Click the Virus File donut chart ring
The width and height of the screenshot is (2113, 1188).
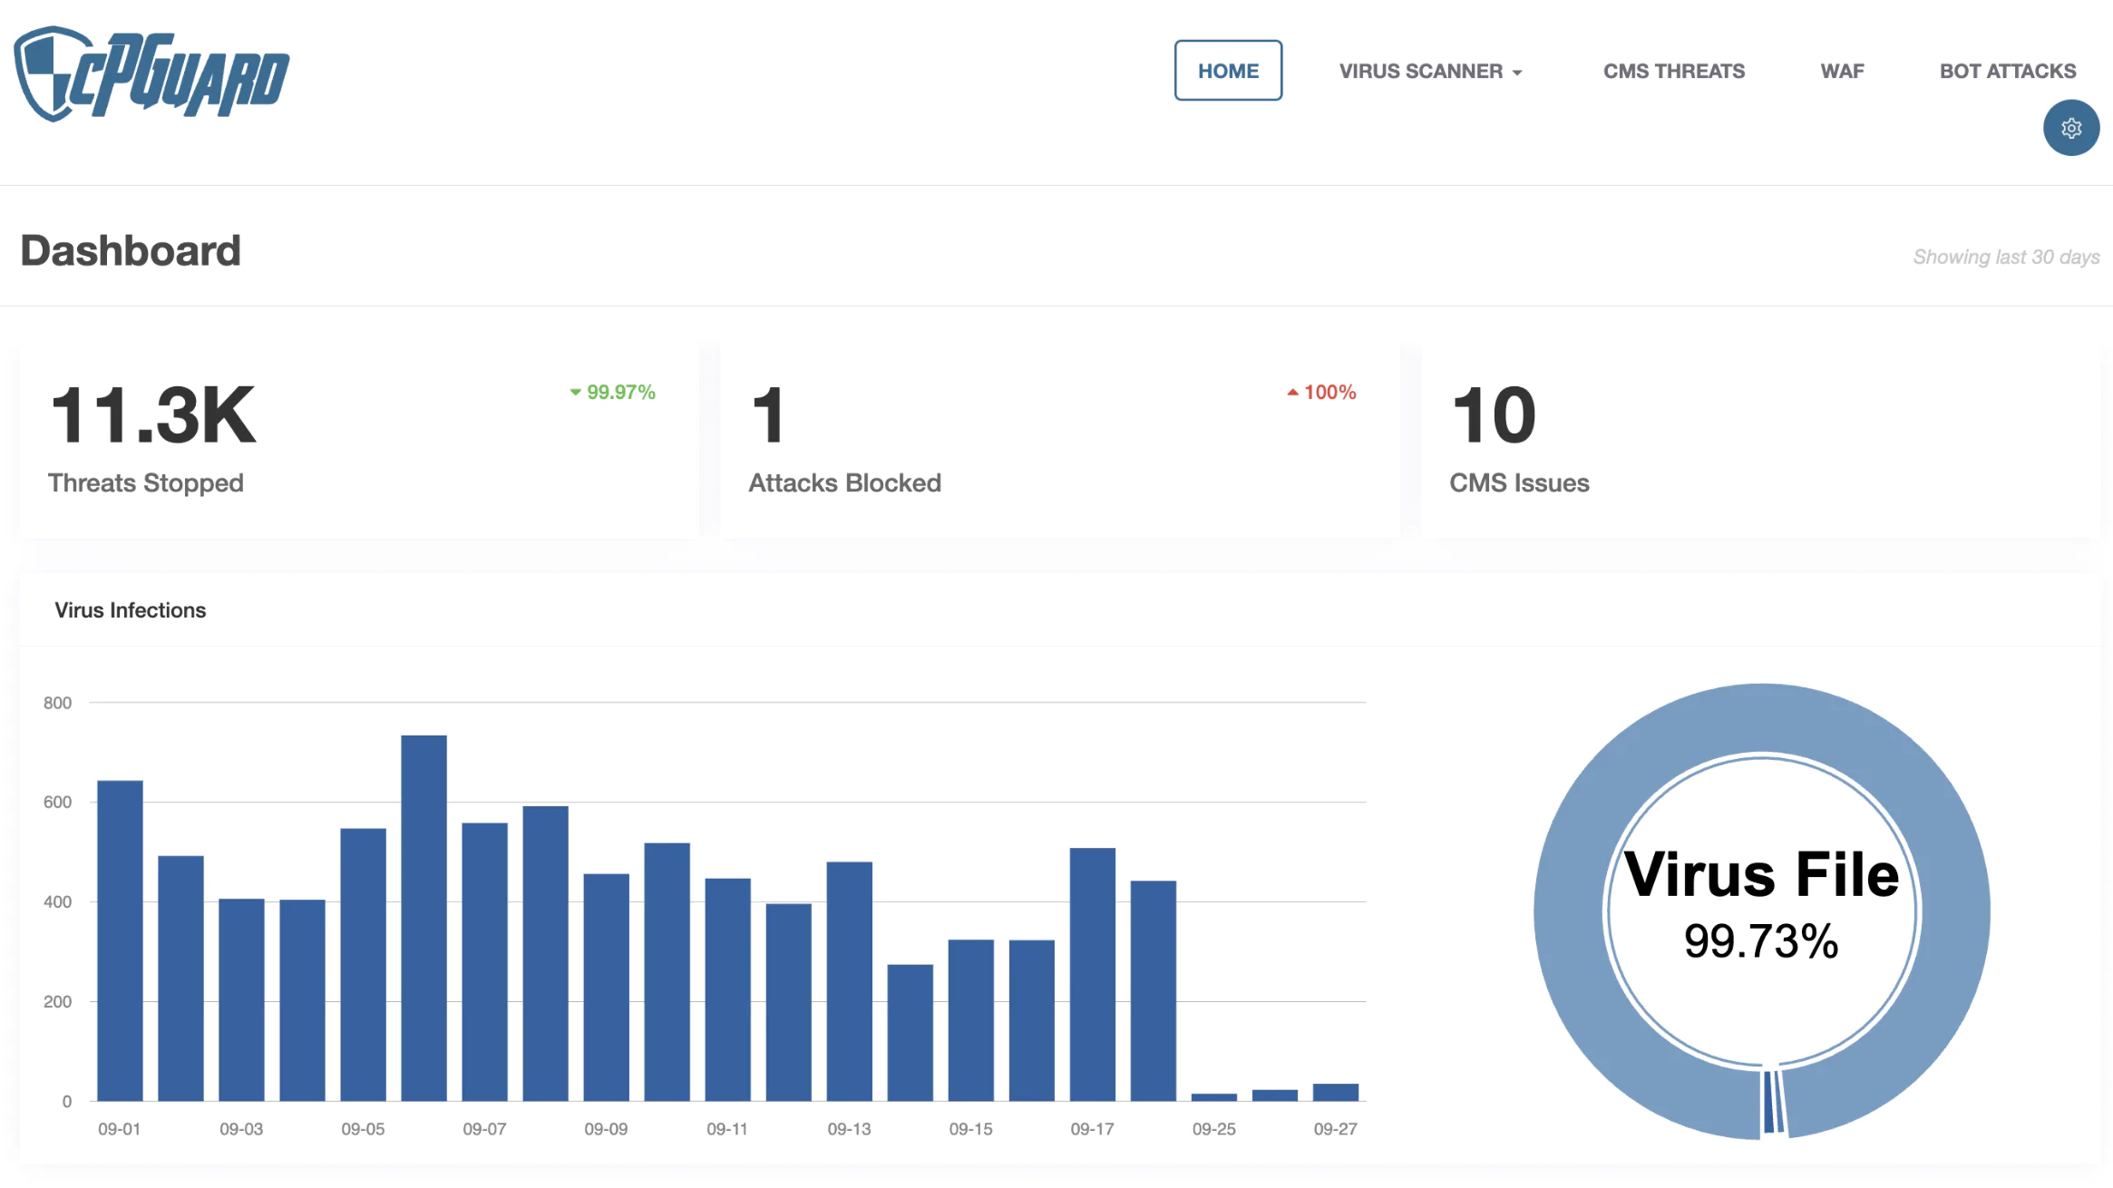click(x=1761, y=718)
